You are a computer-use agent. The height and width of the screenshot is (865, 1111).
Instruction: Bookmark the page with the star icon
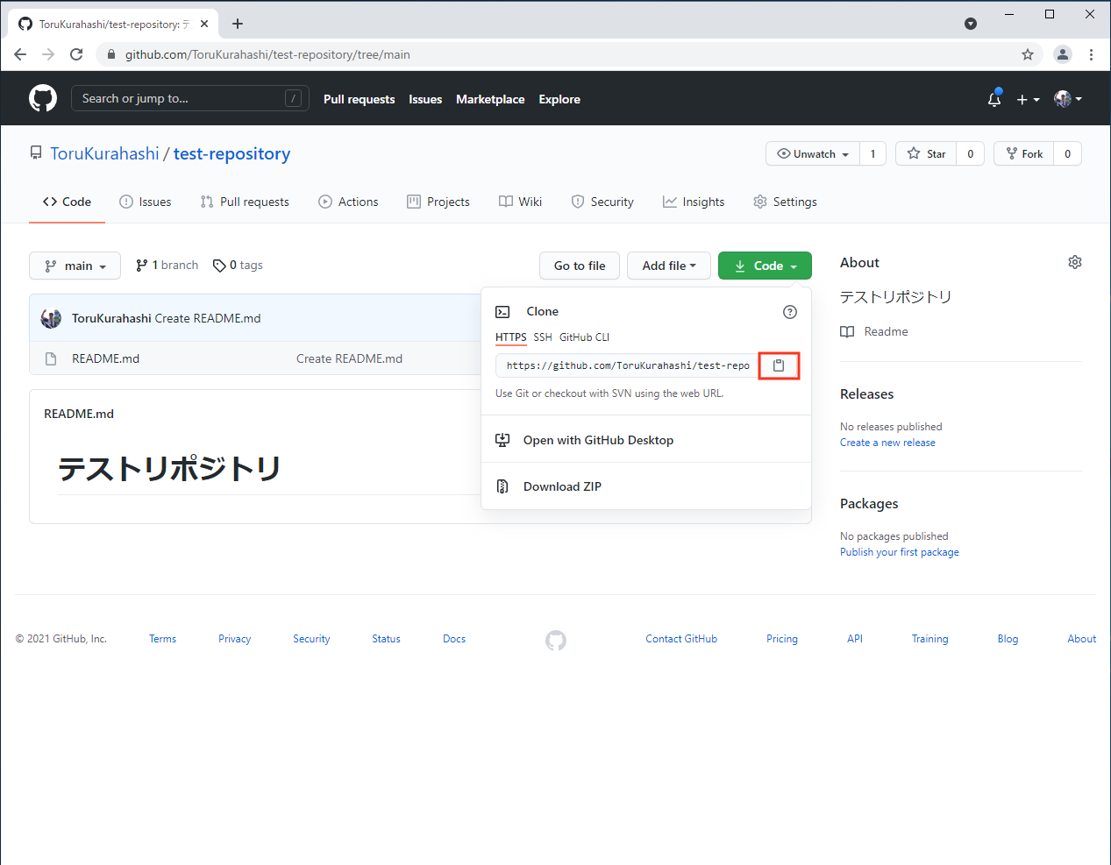pos(1028,54)
